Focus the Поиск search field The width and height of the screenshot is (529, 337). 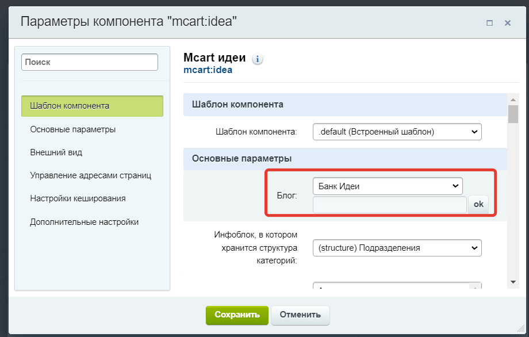(x=90, y=62)
